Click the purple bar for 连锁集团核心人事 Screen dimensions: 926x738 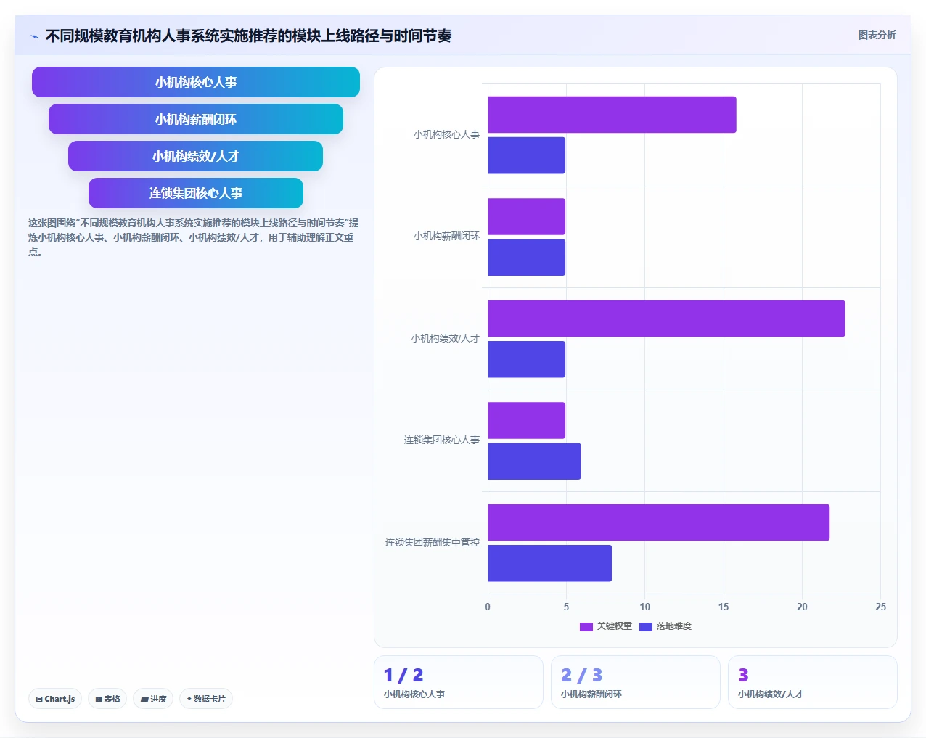point(526,420)
